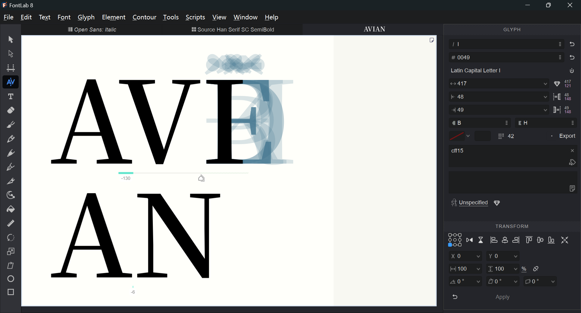Align left edges in Transform panel
The image size is (581, 313).
coord(494,240)
